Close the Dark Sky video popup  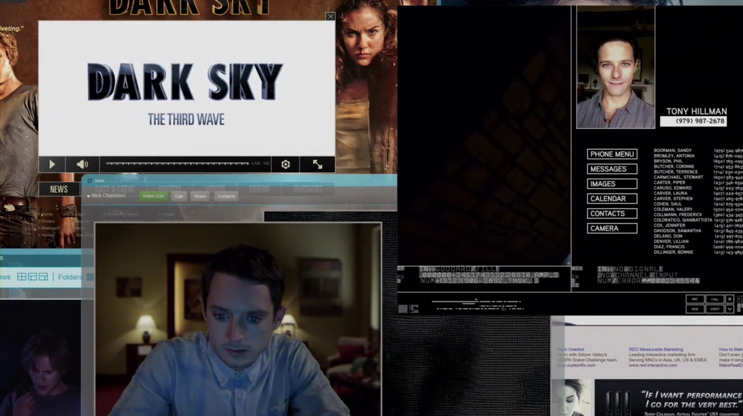(x=330, y=16)
